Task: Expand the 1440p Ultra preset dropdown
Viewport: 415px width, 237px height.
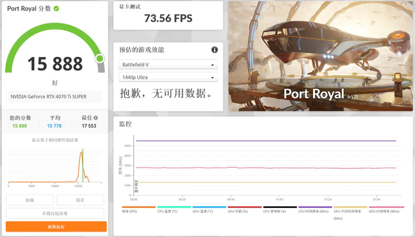Action: pyautogui.click(x=169, y=78)
